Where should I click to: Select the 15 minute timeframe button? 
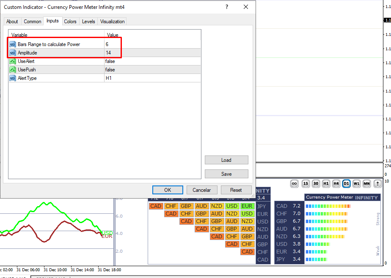point(306,184)
